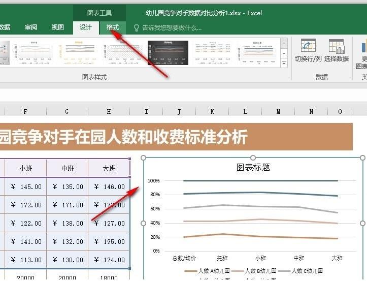
Task: Click the 大班 header cell
Action: click(x=109, y=168)
